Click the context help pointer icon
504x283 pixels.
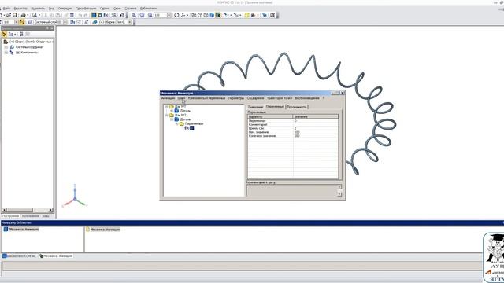pyautogui.click(x=122, y=15)
